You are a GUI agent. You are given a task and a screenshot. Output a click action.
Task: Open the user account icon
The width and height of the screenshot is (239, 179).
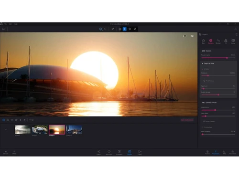click(235, 29)
